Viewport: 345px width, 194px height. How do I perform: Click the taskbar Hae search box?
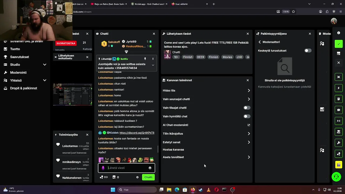[137, 190]
